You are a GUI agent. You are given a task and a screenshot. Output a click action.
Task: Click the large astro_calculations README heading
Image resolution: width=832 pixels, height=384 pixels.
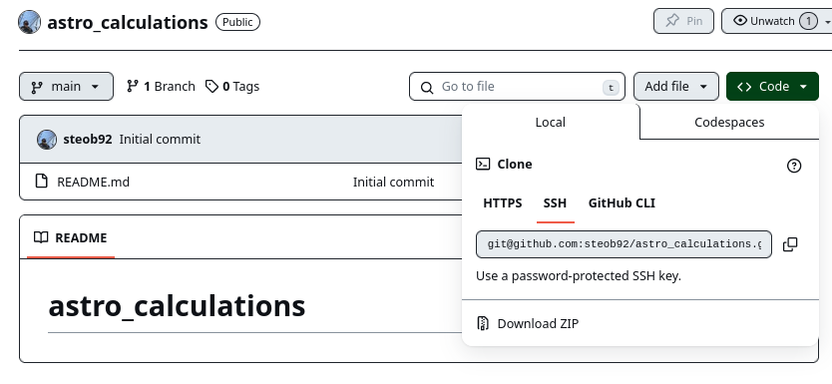pos(177,306)
